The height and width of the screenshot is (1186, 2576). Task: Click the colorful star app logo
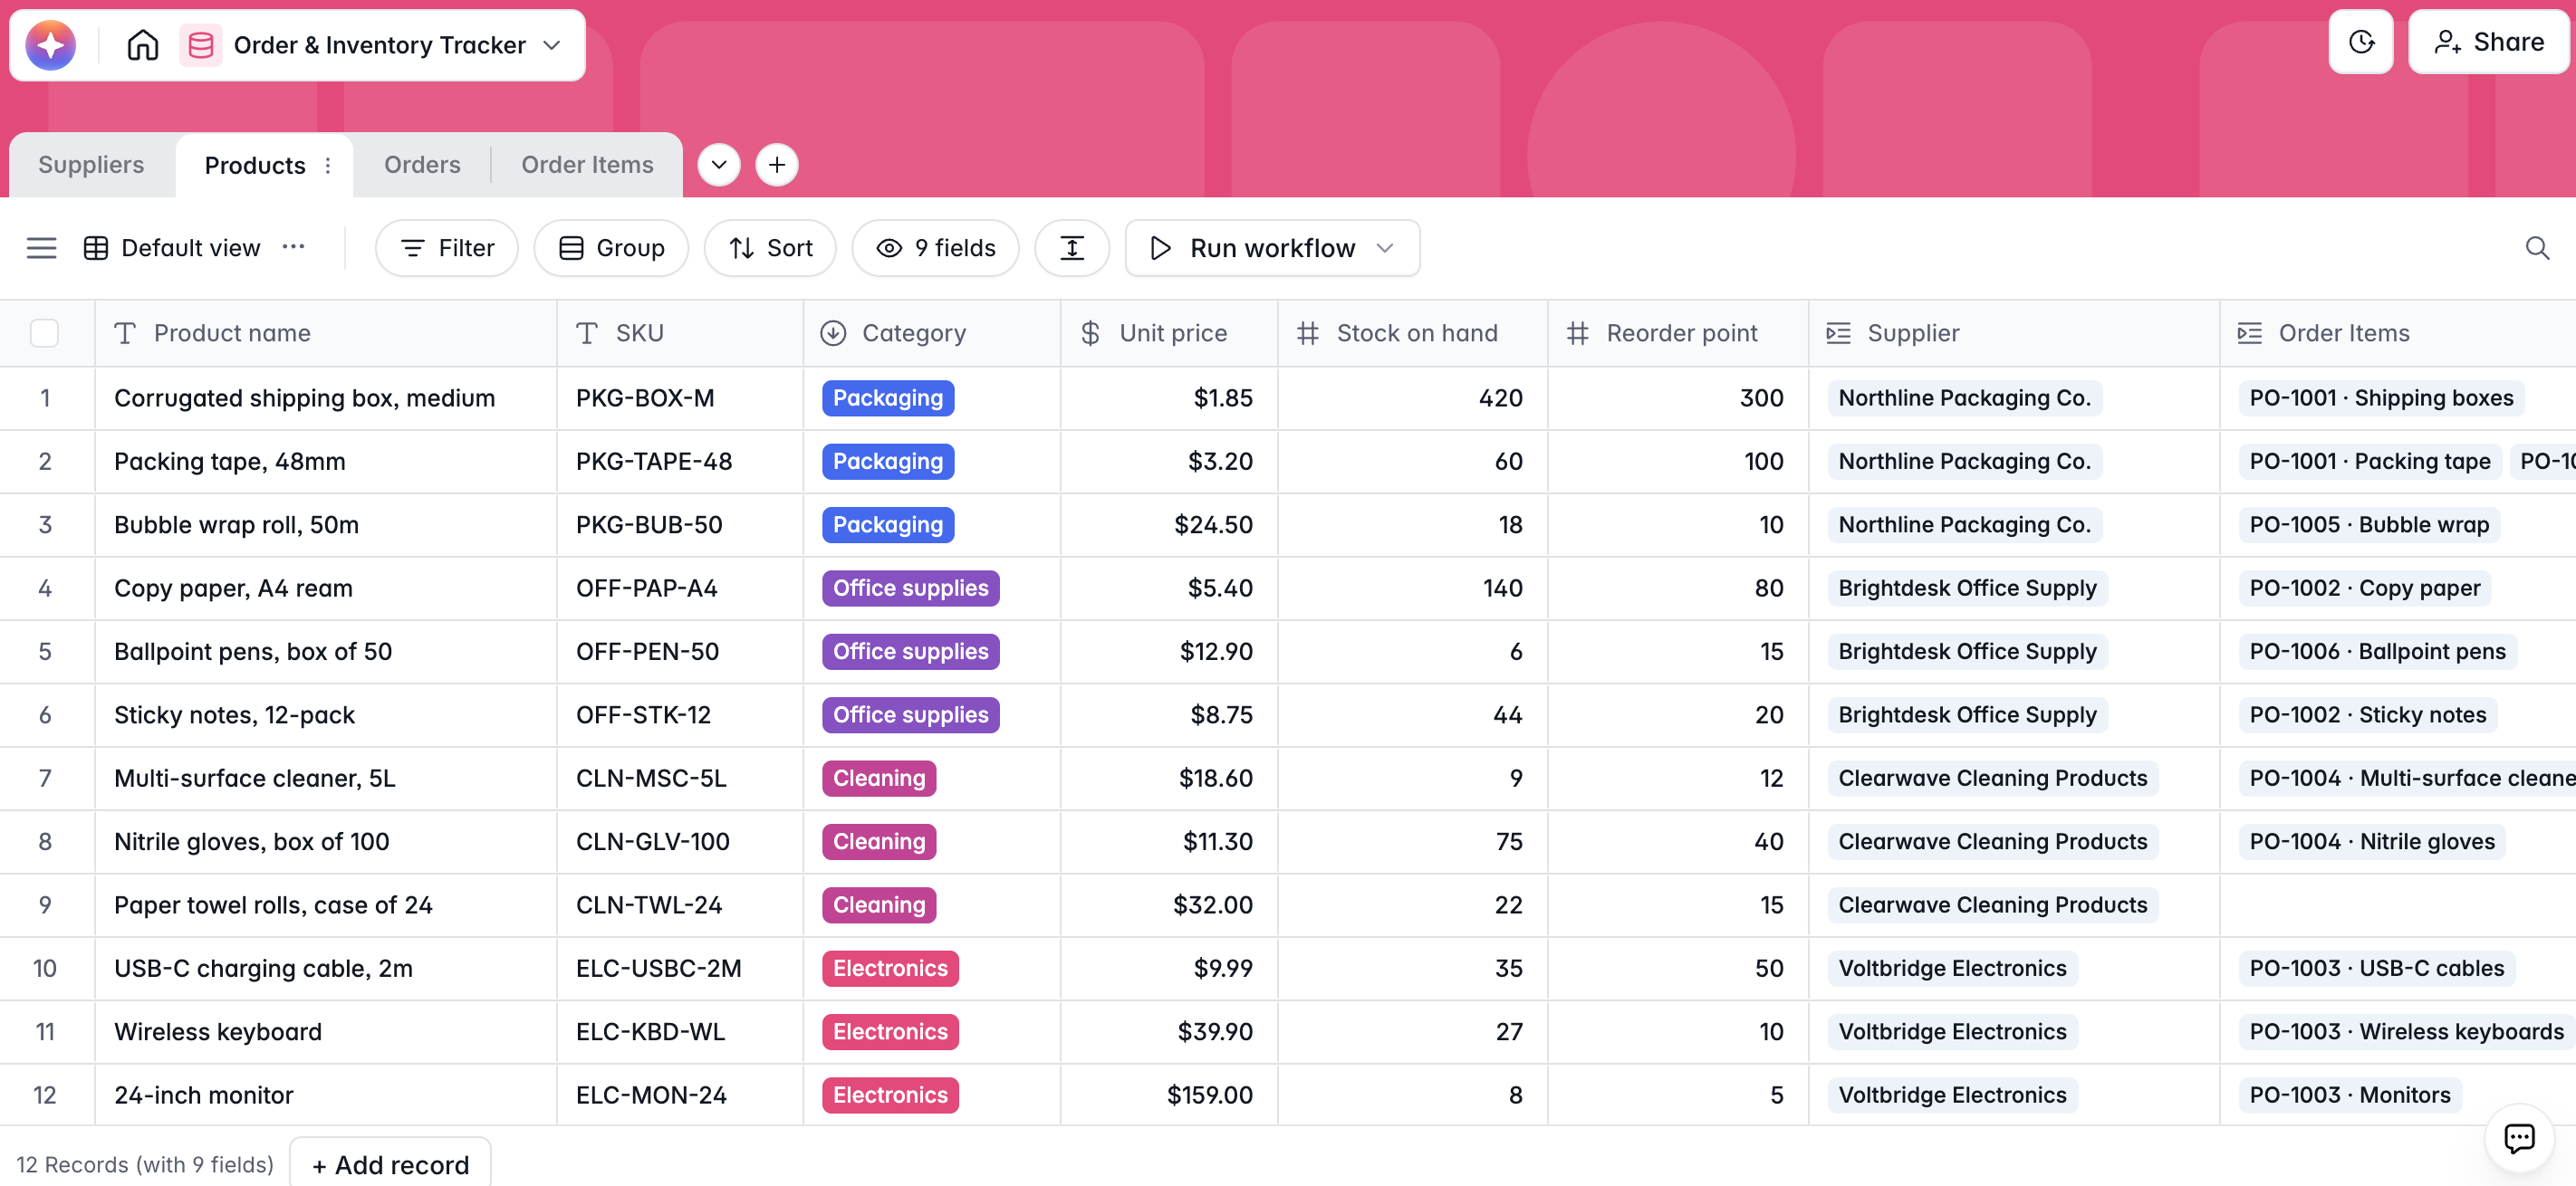(50, 45)
